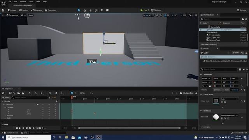Browse to material asset magnifier icon
The image size is (249, 140).
(225, 118)
